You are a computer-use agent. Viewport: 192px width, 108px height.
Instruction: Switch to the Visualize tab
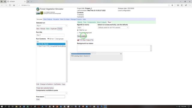tap(56, 19)
